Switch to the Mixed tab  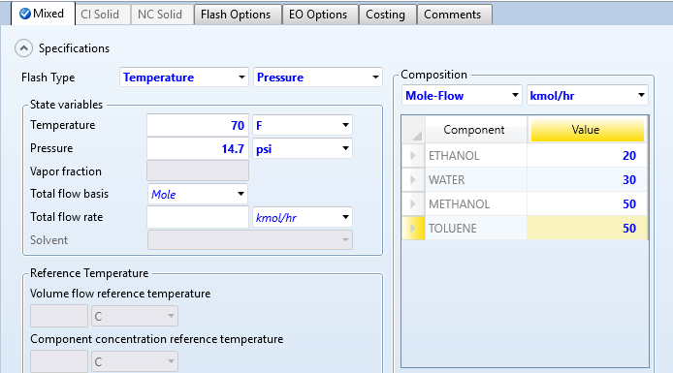click(43, 14)
